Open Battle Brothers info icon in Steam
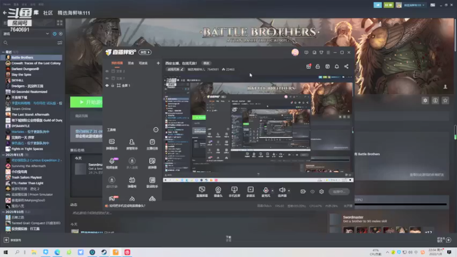This screenshot has height=257, width=457. (x=435, y=101)
